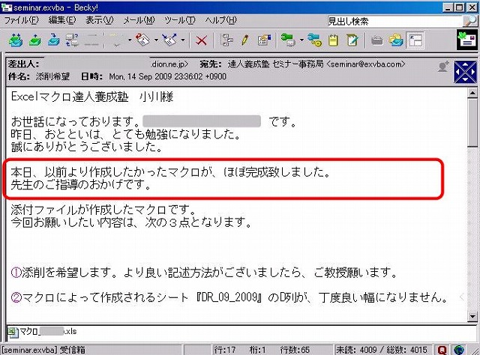Click the key settings icon
480x355 pixels.
315,40
